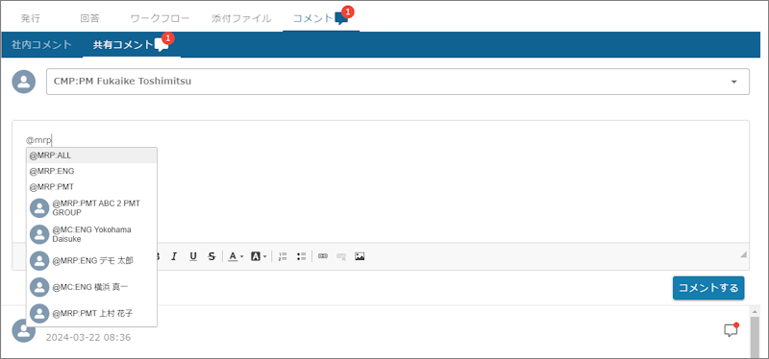This screenshot has width=769, height=359.
Task: Click the unread comment bubble icon
Action: 732,330
